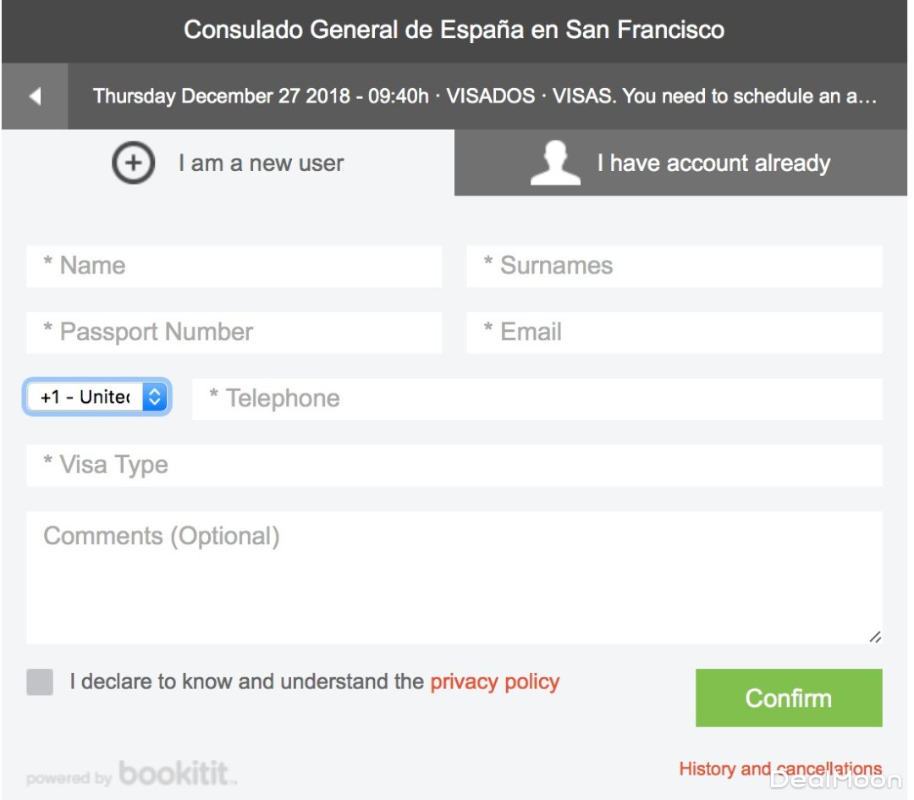Click the back arrow icon
This screenshot has height=800, width=914.
[x=35, y=97]
